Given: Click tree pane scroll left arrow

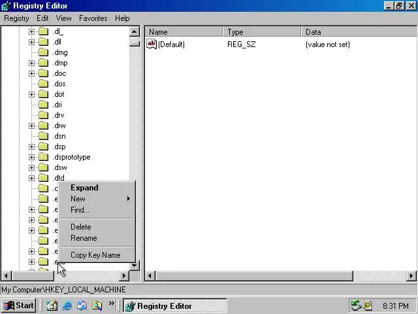Looking at the screenshot, I should click(6, 275).
